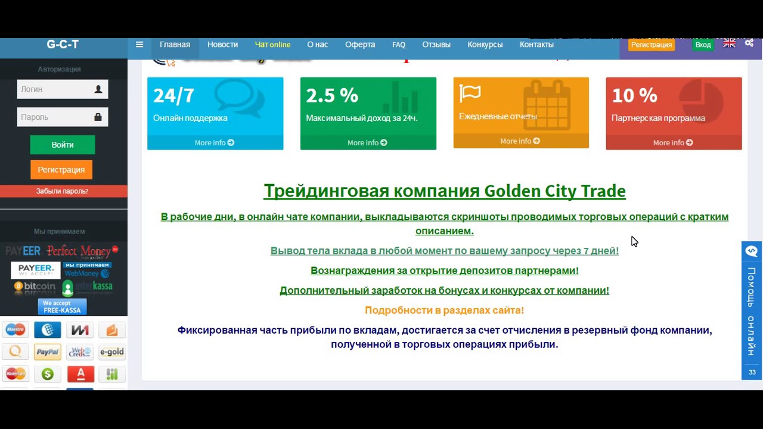763x429 pixels.
Task: Open the Контакты menu item
Action: 536,45
